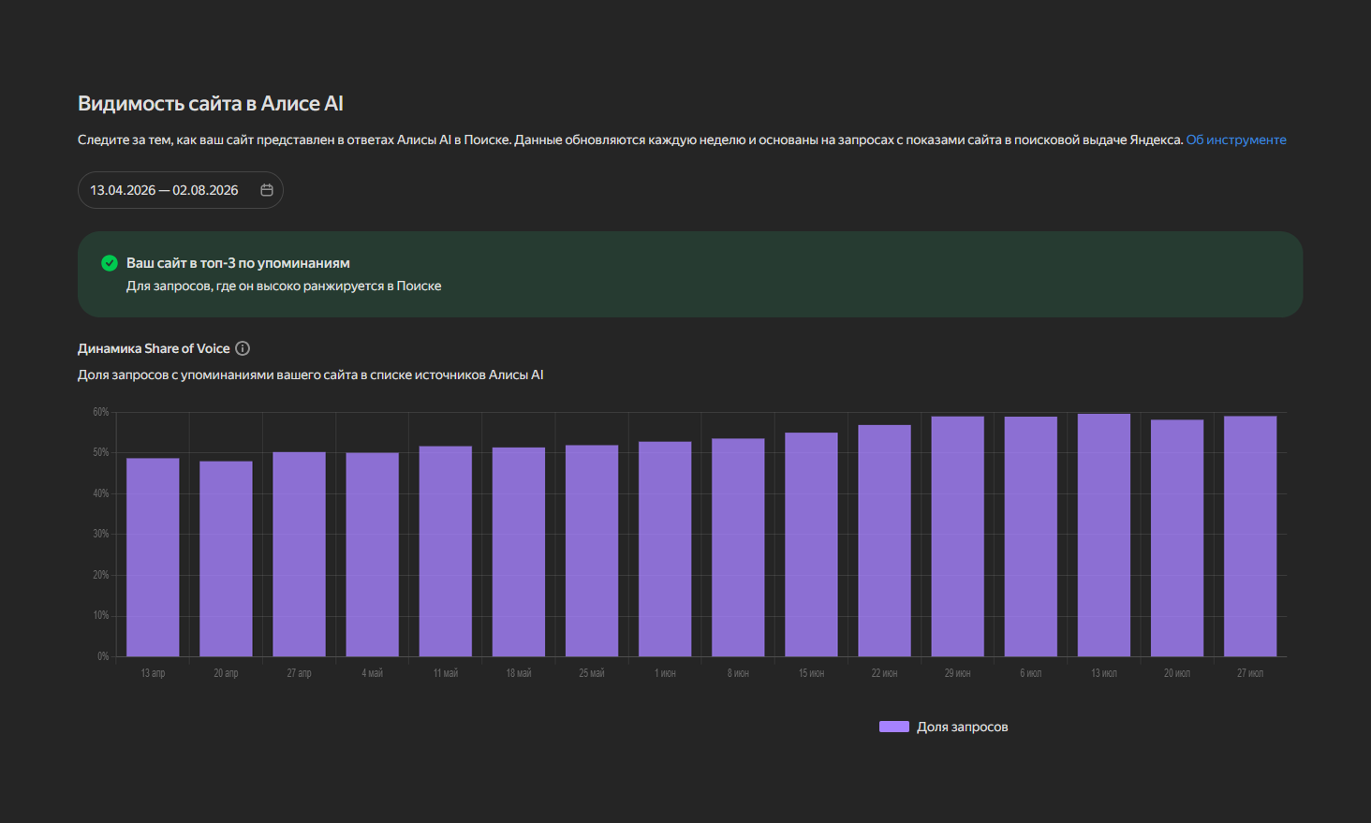Click the 27 апр bar
The width and height of the screenshot is (1371, 823).
click(x=299, y=554)
